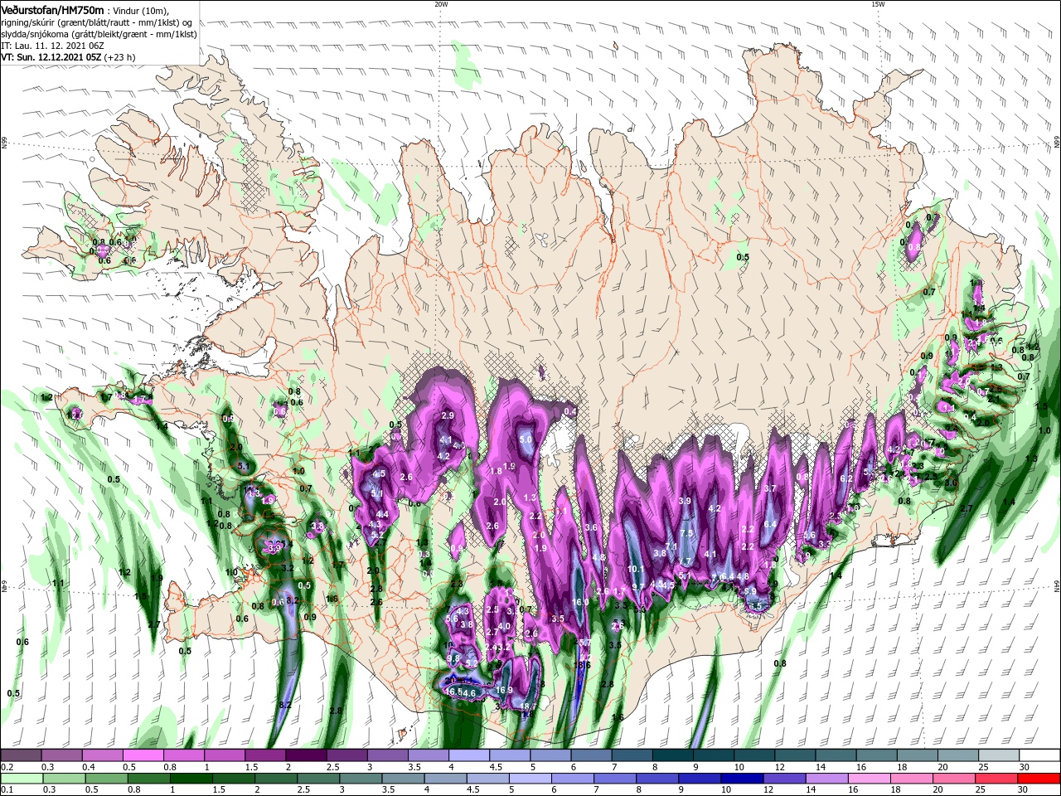
Task: Click the 16.9 value near the south coast
Action: point(504,690)
